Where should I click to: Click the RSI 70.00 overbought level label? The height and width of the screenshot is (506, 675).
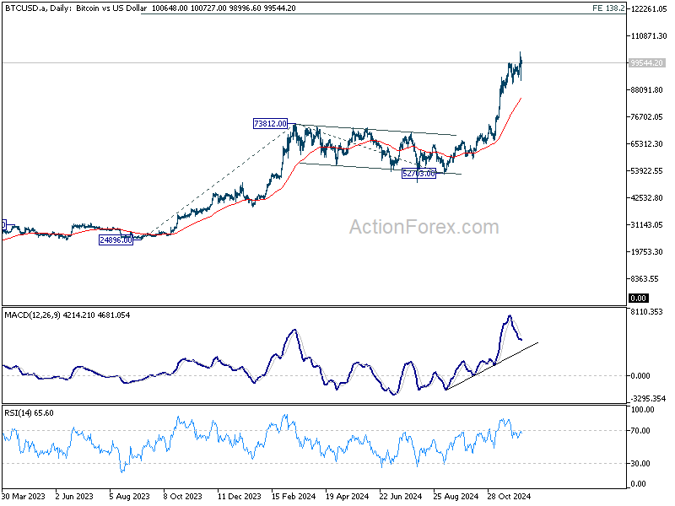click(x=640, y=431)
